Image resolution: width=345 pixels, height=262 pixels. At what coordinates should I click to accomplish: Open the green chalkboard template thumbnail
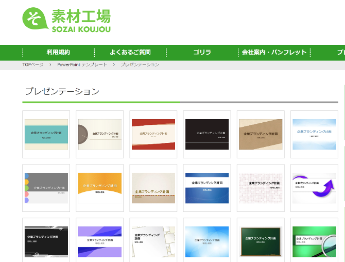click(261, 241)
